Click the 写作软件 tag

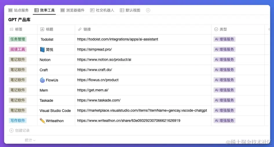(18, 120)
